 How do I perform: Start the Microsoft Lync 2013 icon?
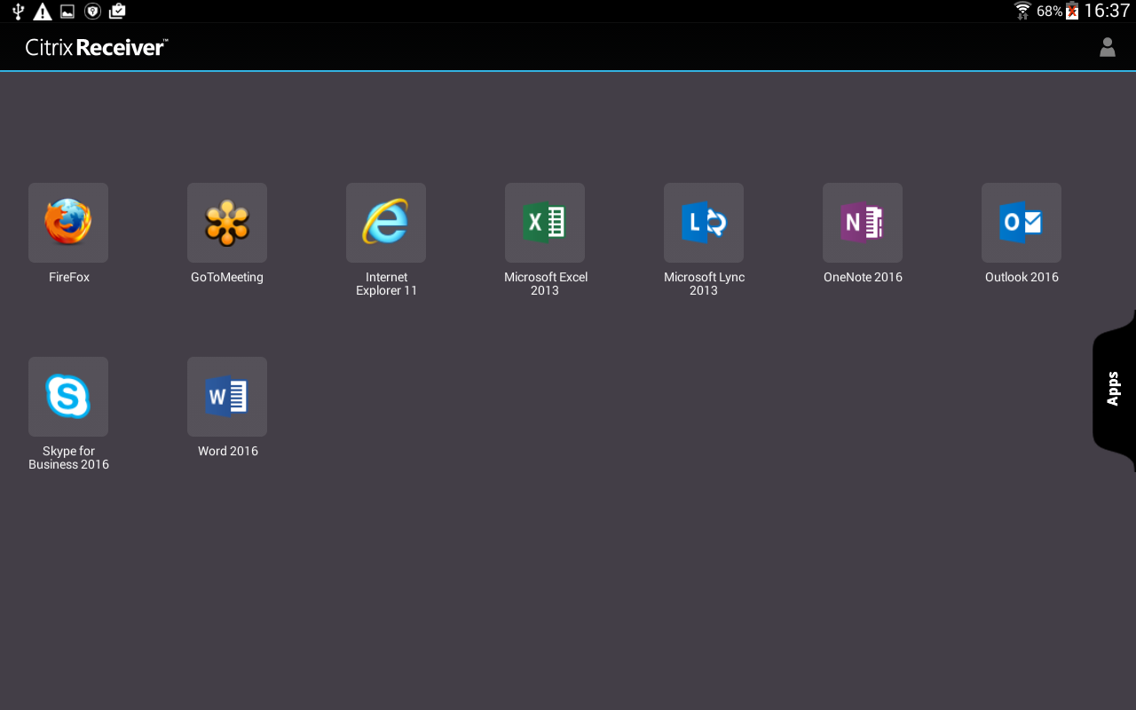(x=704, y=223)
